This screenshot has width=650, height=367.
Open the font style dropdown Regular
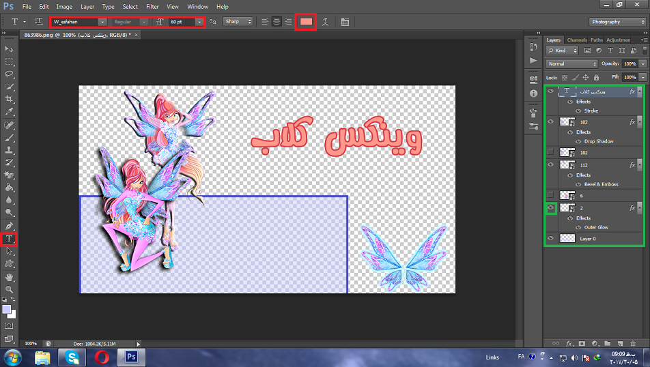point(144,22)
